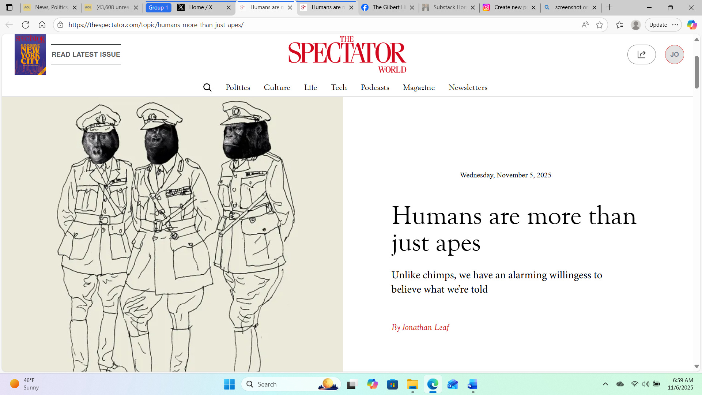Open the JO account avatar

pyautogui.click(x=674, y=54)
